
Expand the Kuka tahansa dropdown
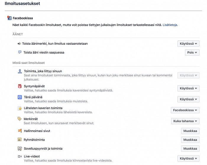[x=185, y=121]
